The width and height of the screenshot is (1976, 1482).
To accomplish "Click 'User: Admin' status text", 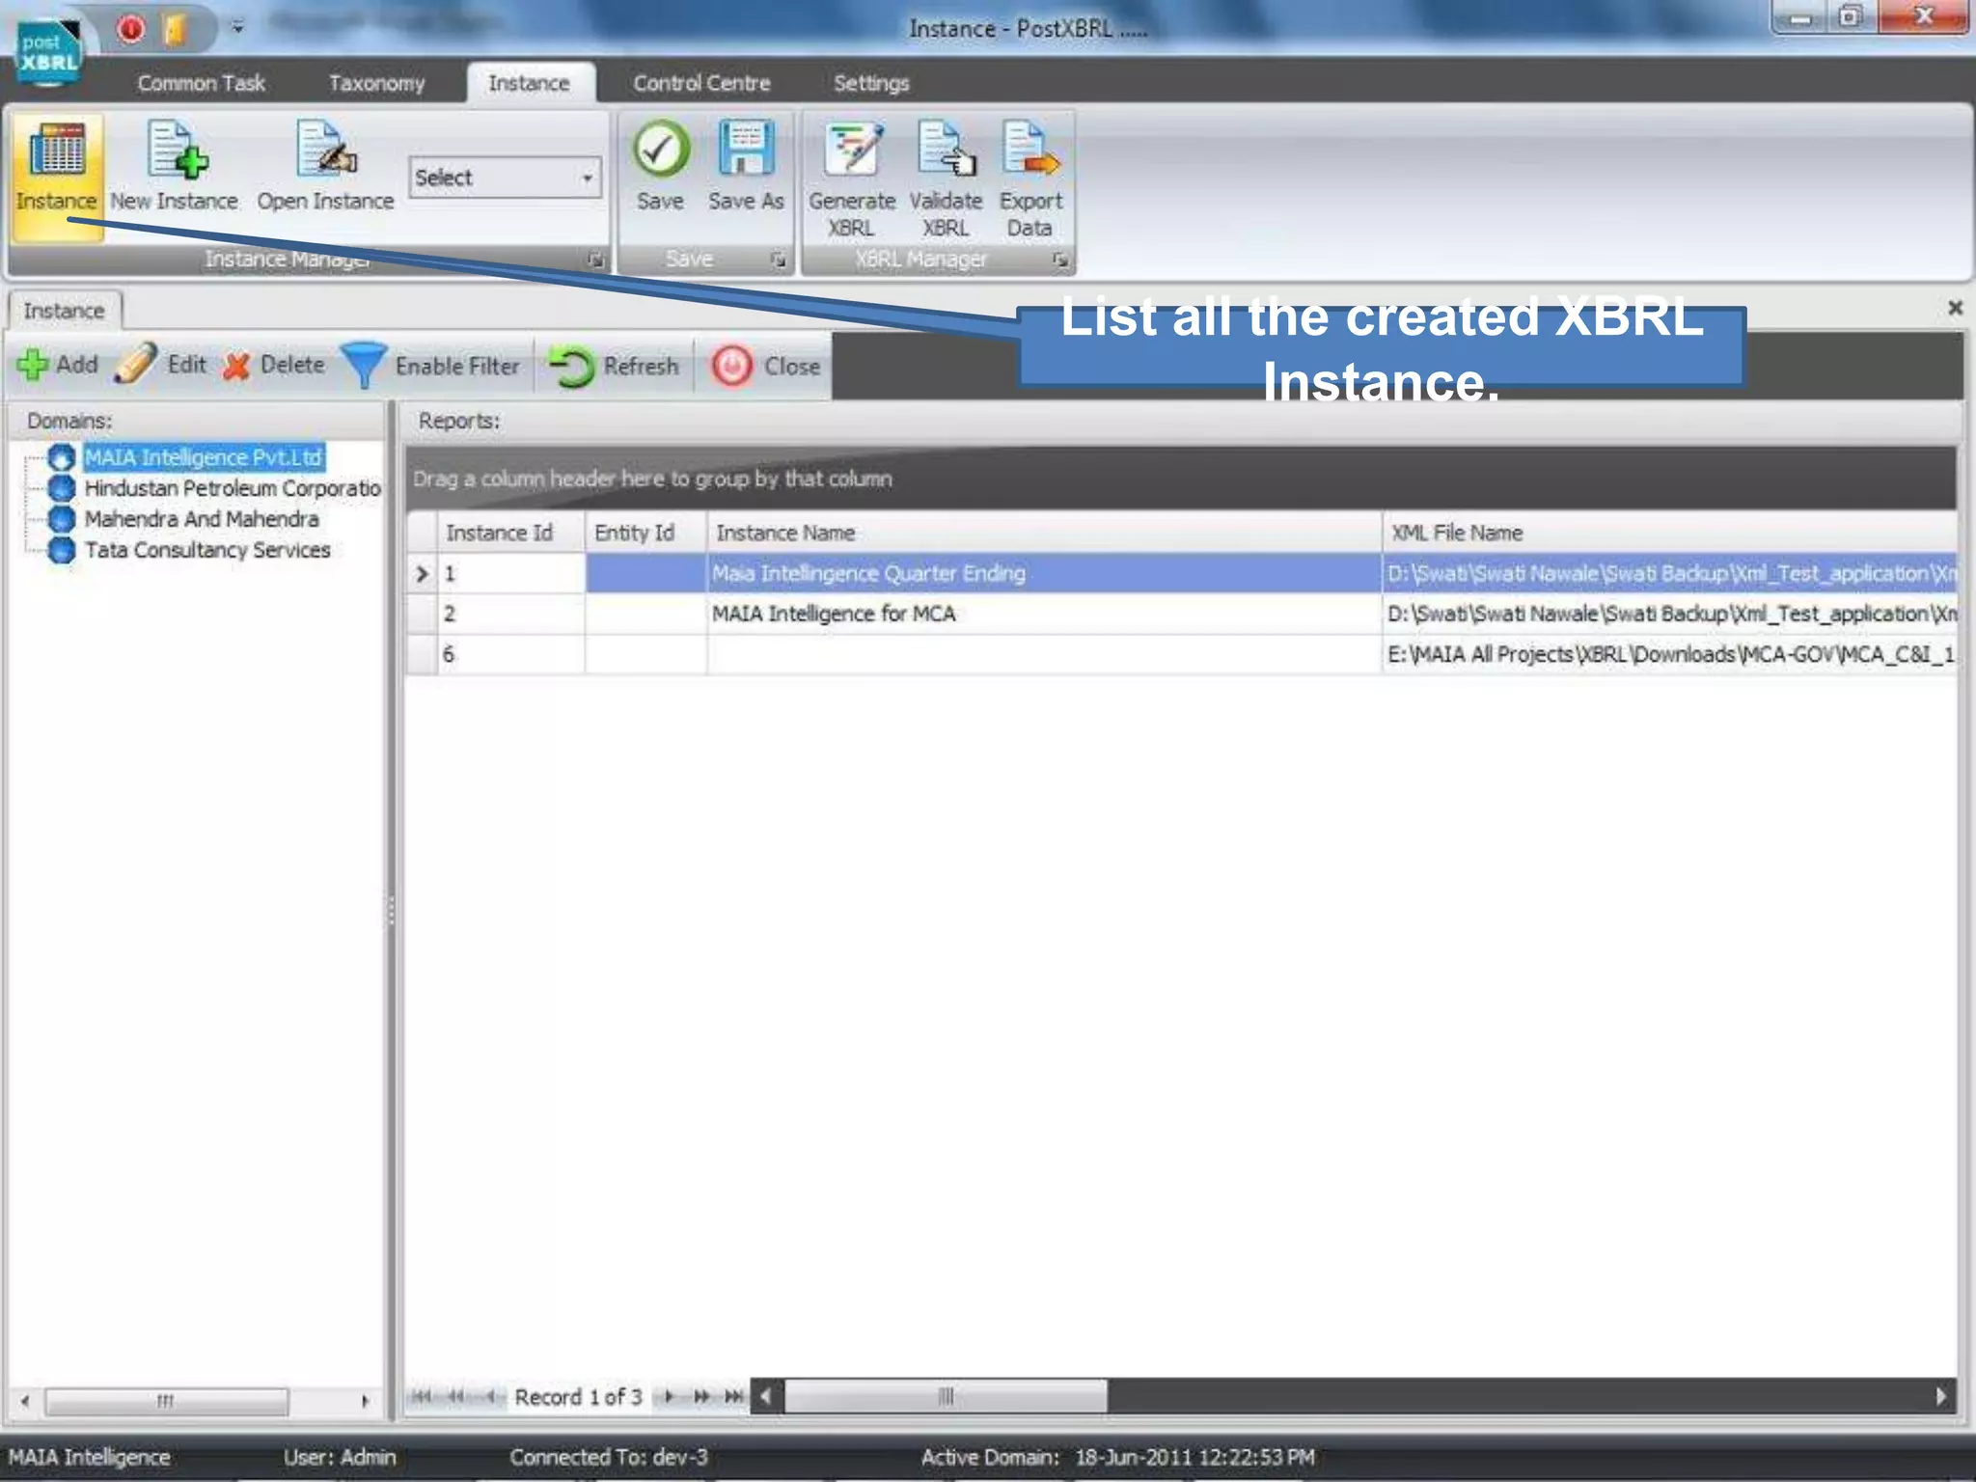I will 340,1457.
